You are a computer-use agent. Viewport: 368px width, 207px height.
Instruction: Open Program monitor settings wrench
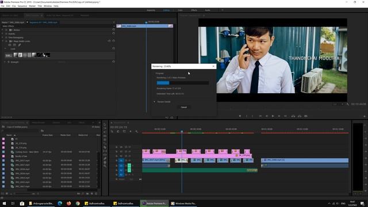tap(347, 104)
